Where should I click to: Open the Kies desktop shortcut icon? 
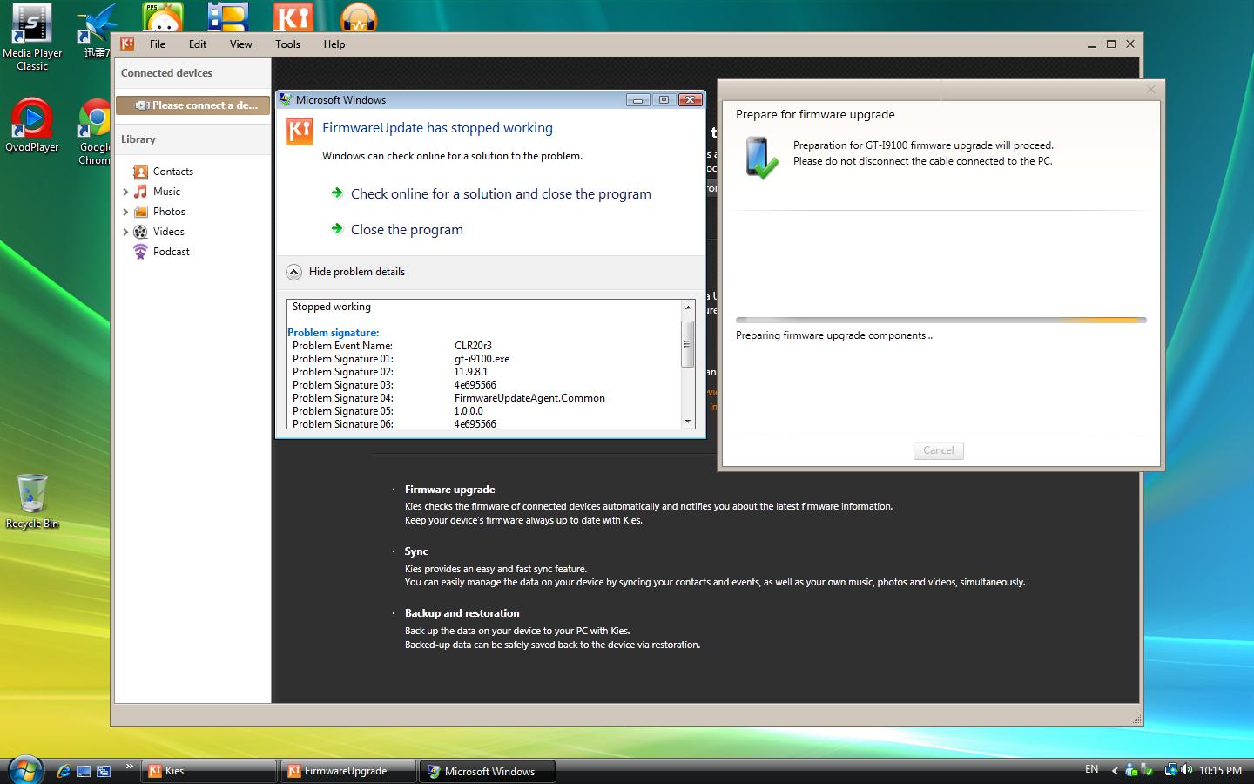click(293, 17)
